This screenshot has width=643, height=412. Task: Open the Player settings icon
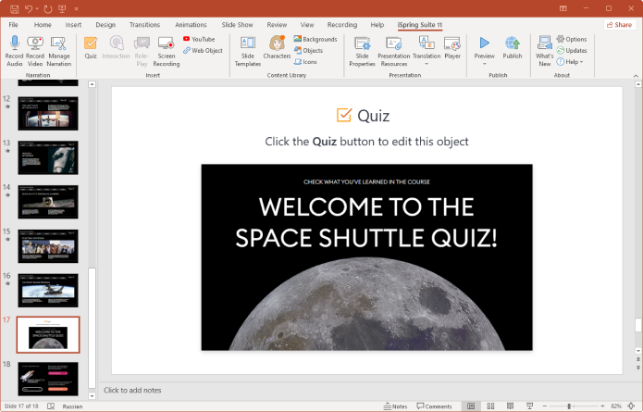click(452, 44)
